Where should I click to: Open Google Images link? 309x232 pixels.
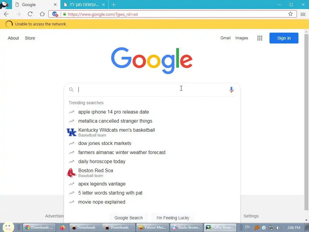pos(241,38)
